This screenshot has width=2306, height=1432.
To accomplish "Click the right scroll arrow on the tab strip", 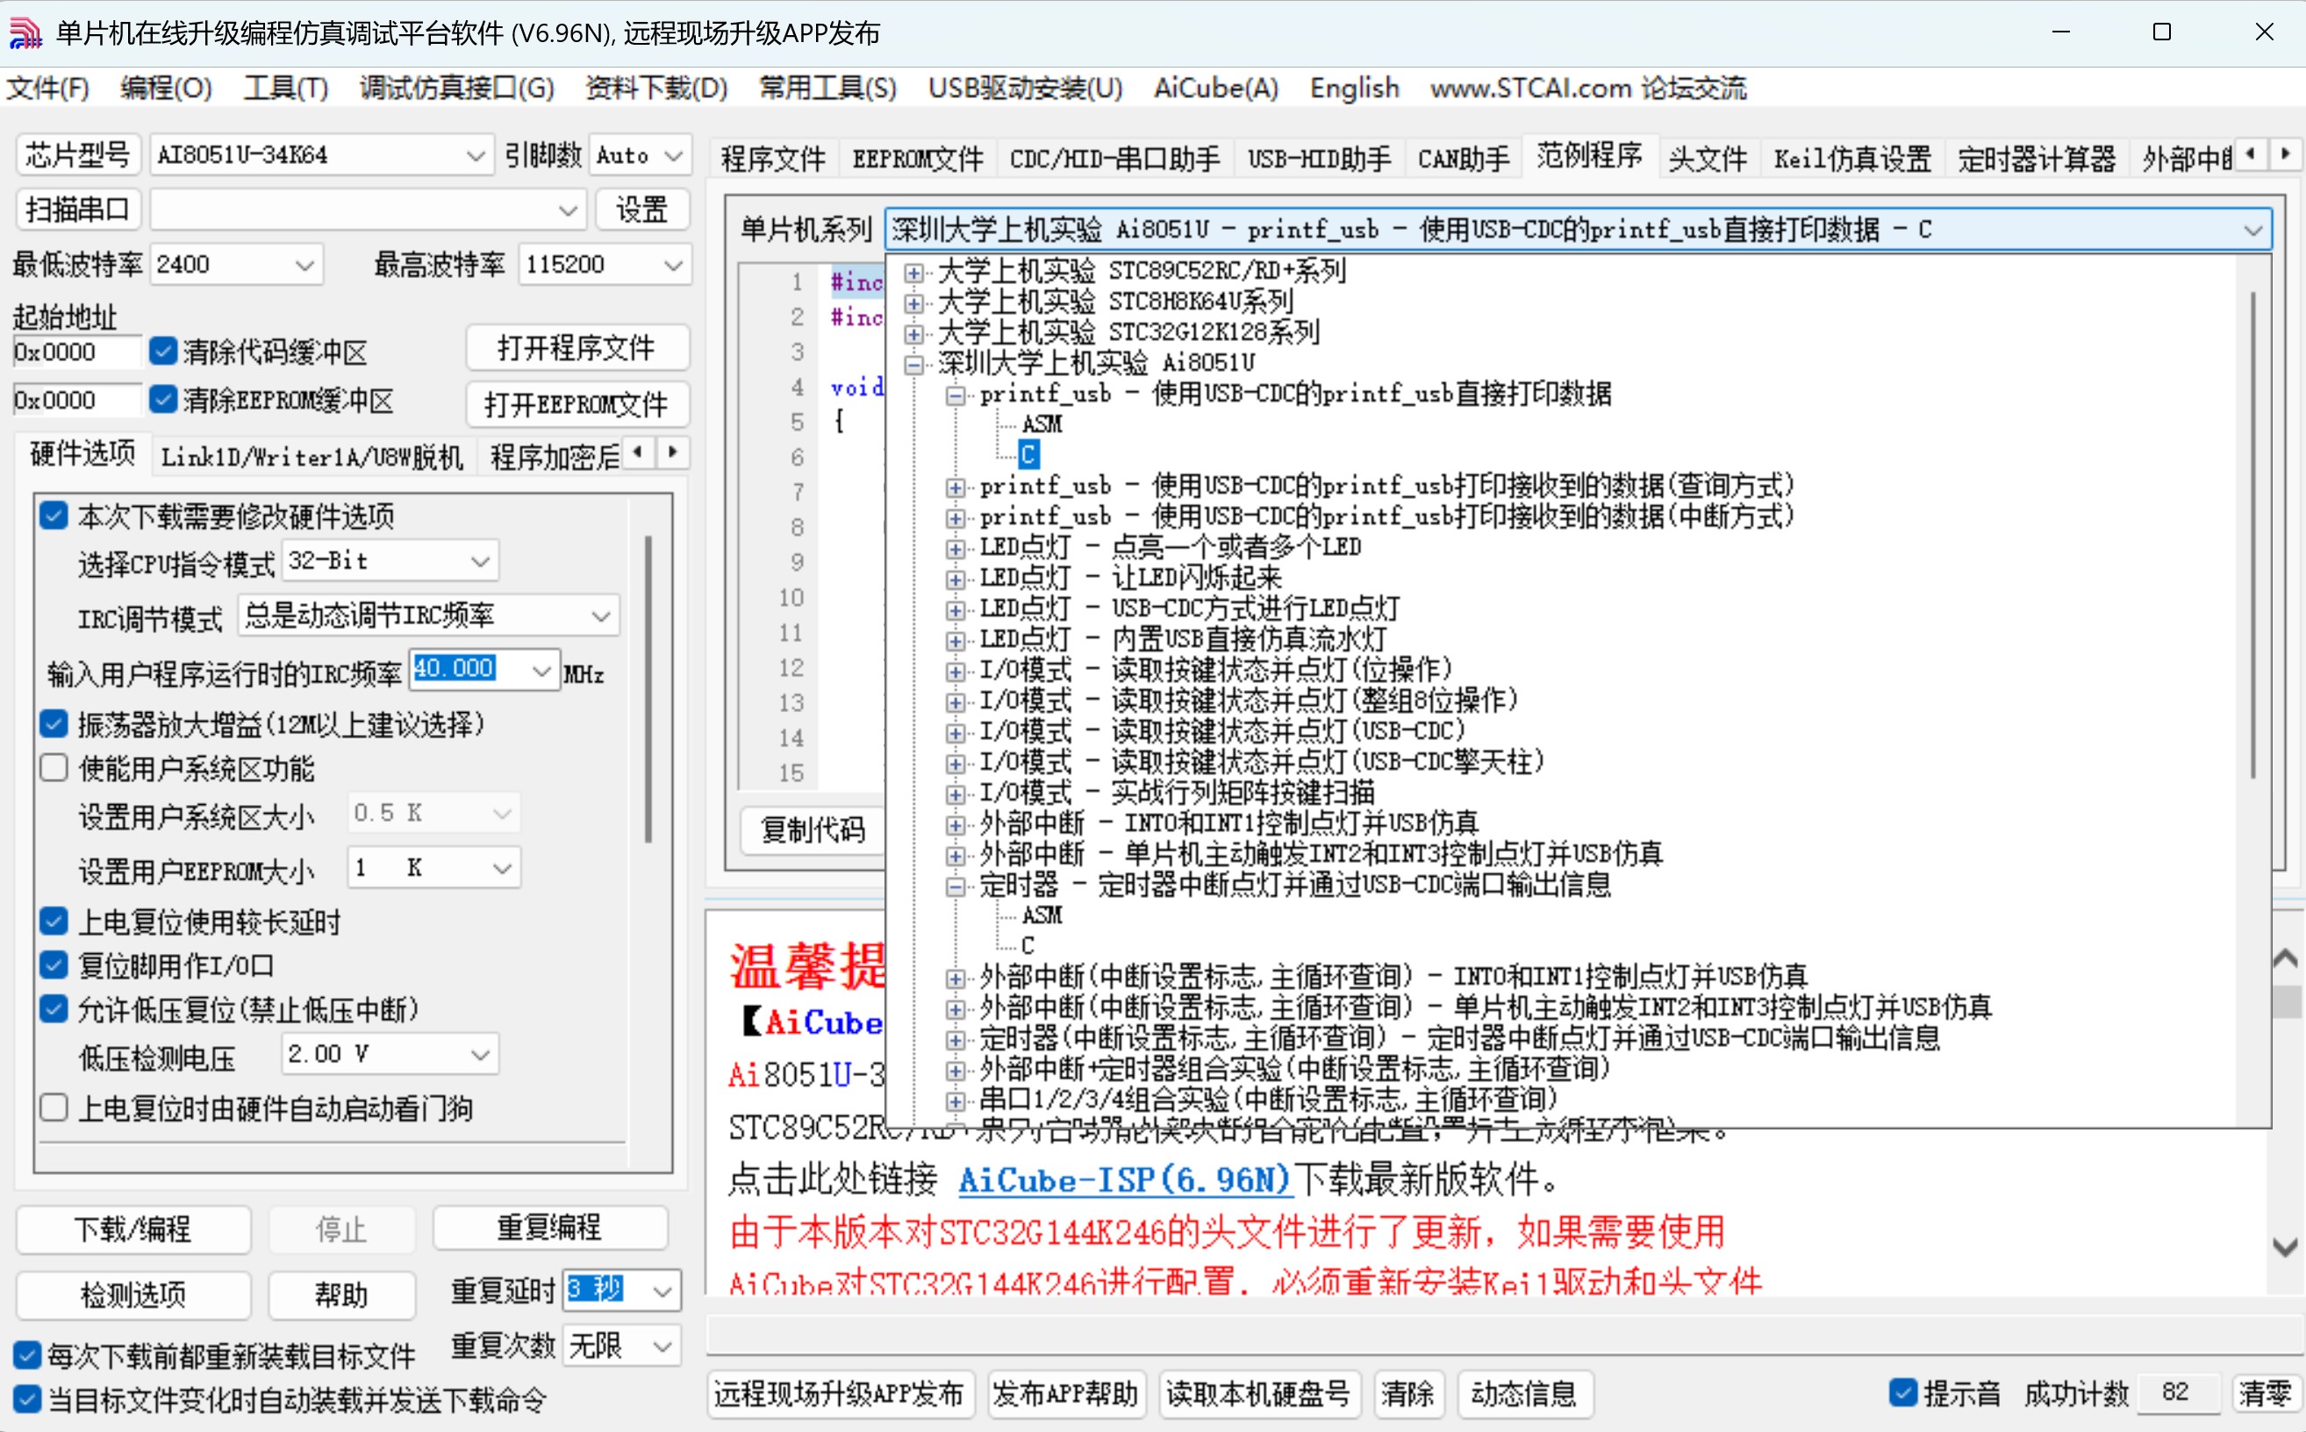I will (x=2286, y=153).
